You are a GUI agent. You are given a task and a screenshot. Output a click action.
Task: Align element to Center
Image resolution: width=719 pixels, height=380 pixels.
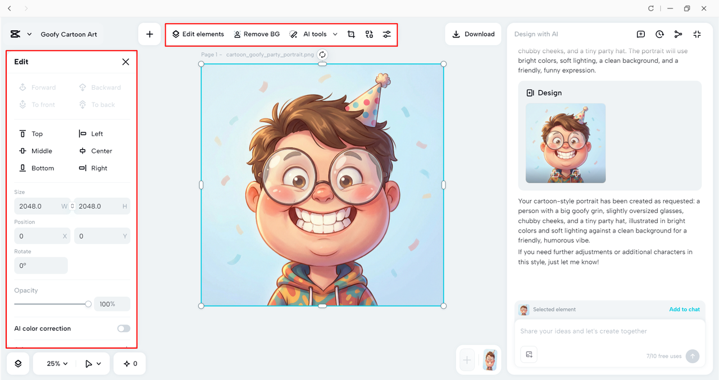pyautogui.click(x=95, y=151)
